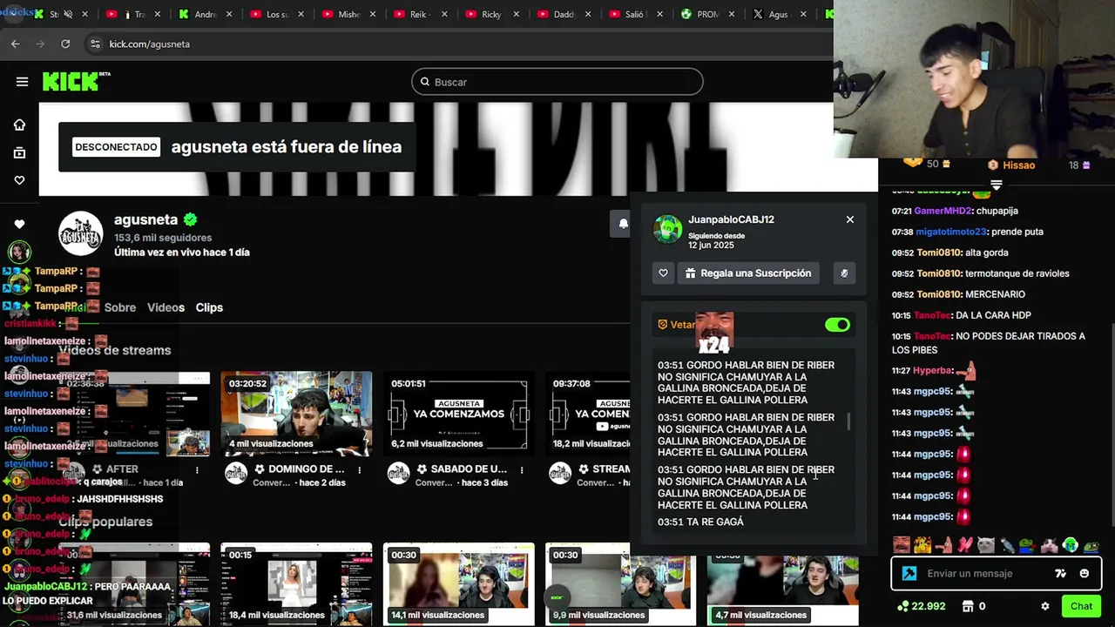Open chat settings gear icon

(x=1045, y=606)
